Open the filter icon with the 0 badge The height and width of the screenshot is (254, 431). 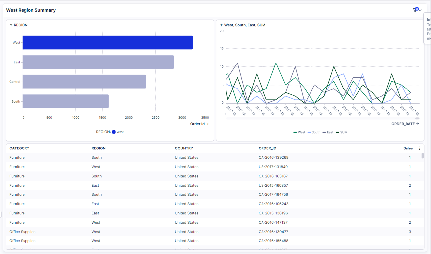[x=415, y=10]
